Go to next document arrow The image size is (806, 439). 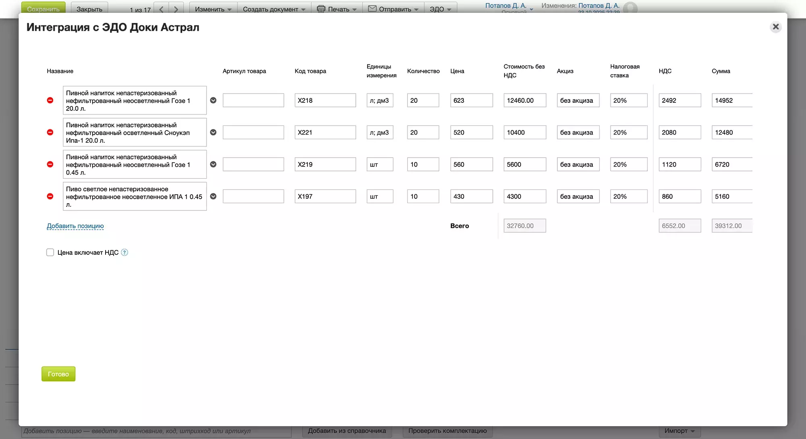[x=176, y=9]
